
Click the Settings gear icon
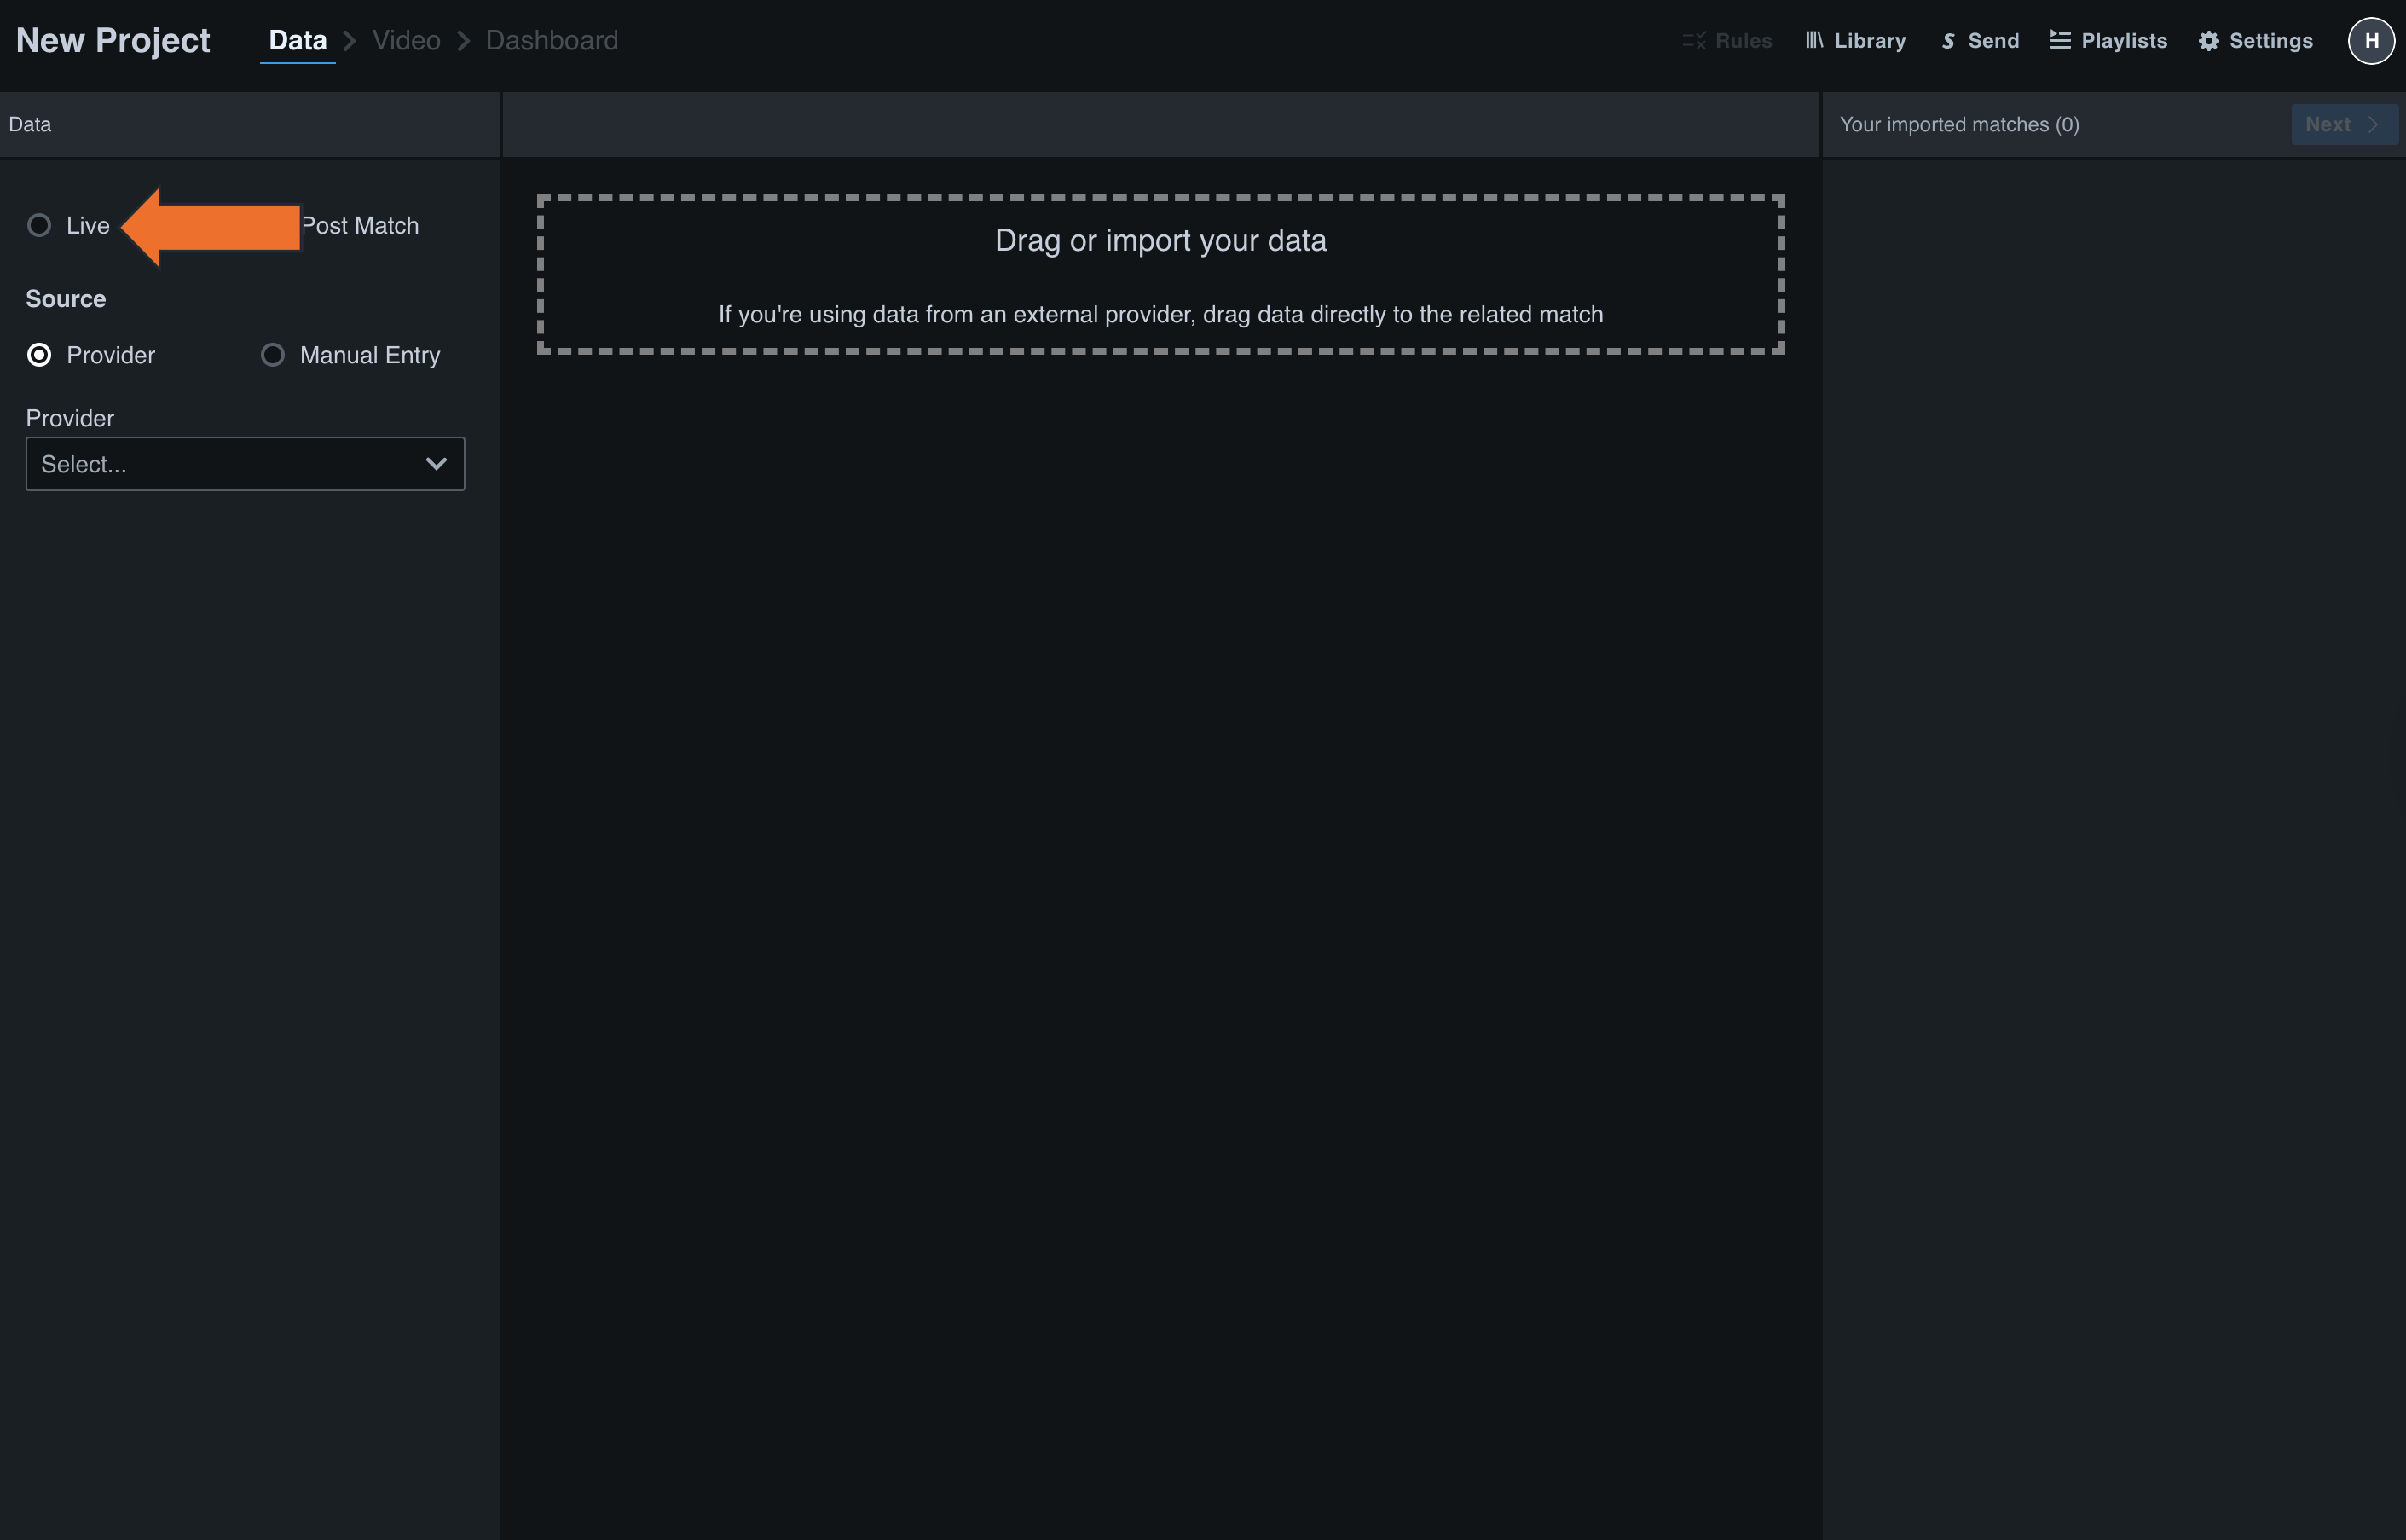click(2209, 41)
